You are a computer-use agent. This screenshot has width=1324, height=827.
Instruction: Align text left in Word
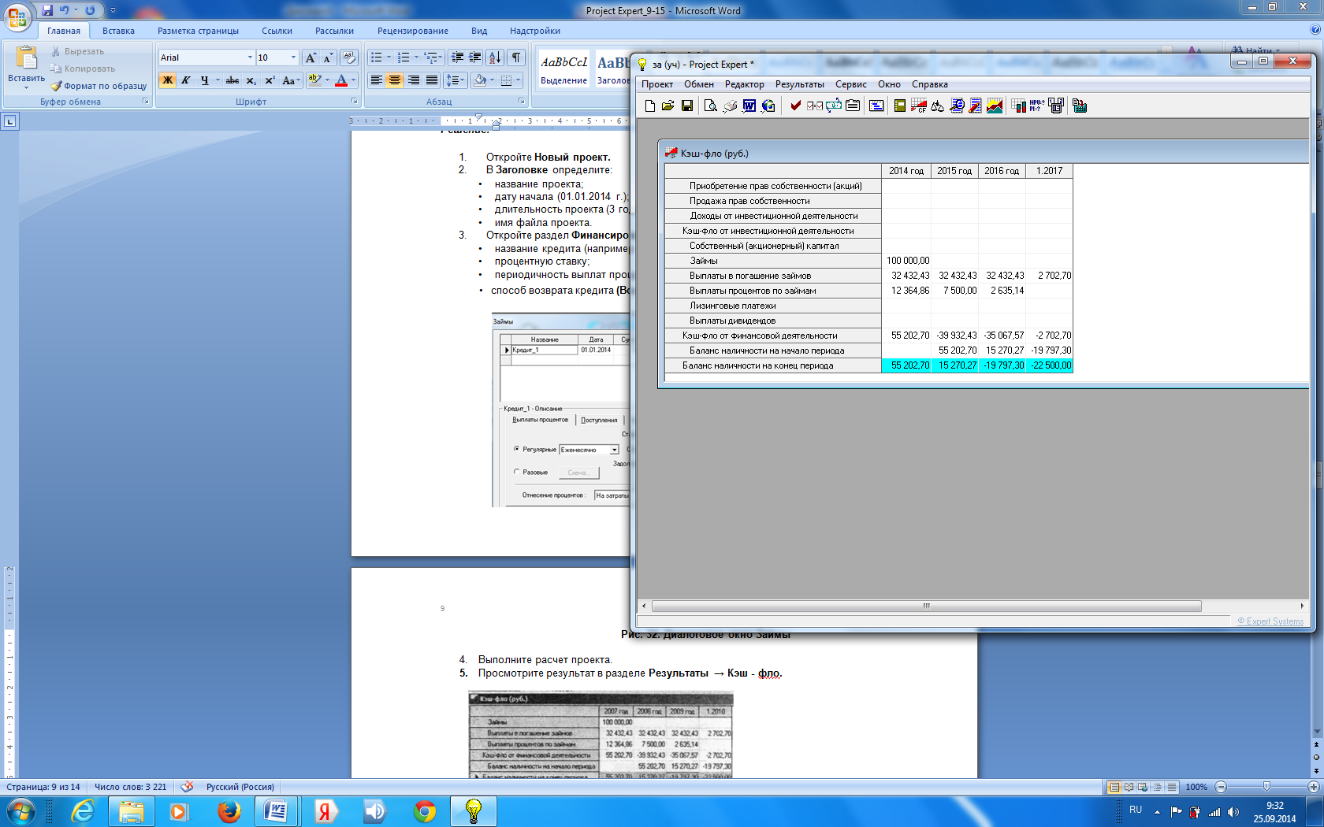tap(377, 80)
